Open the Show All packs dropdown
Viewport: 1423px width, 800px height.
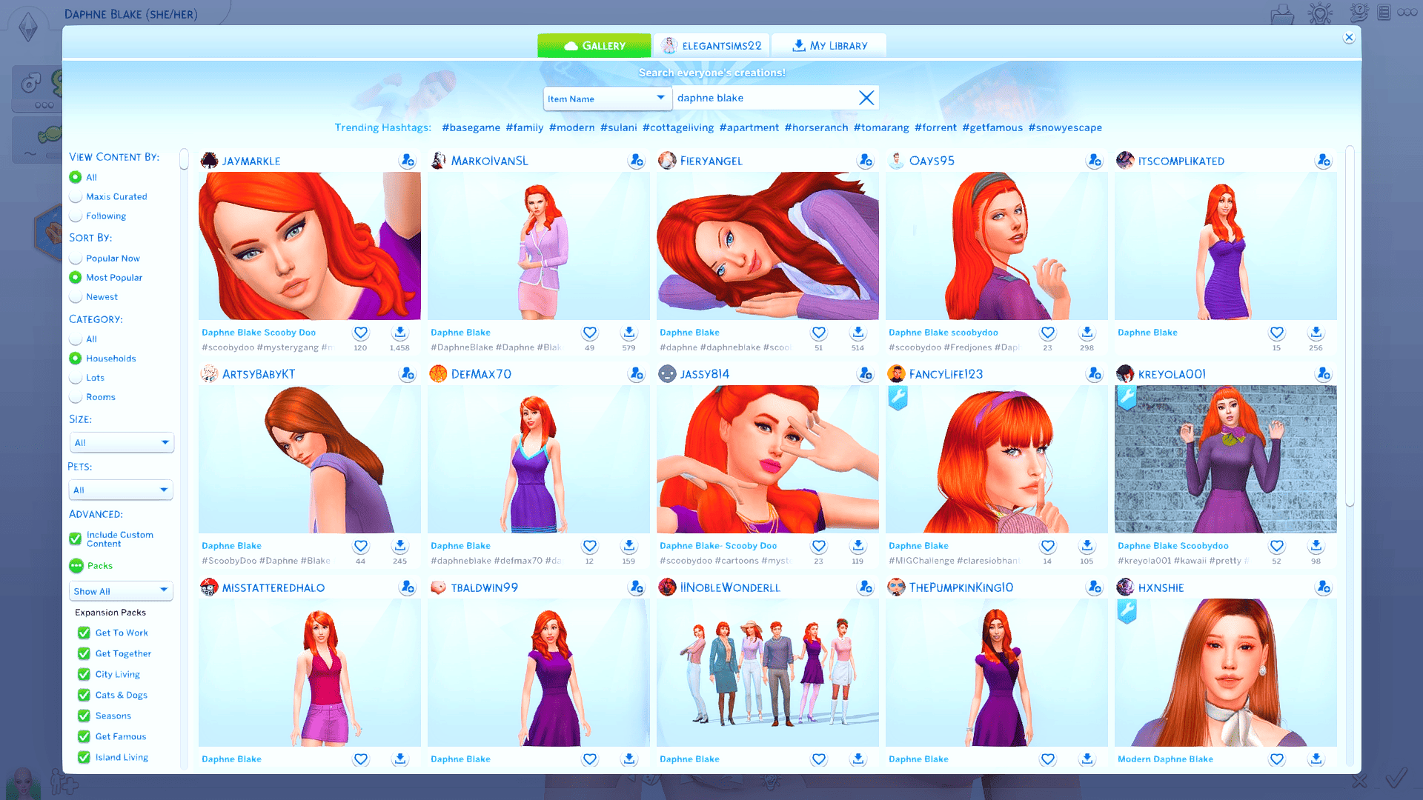coord(122,591)
